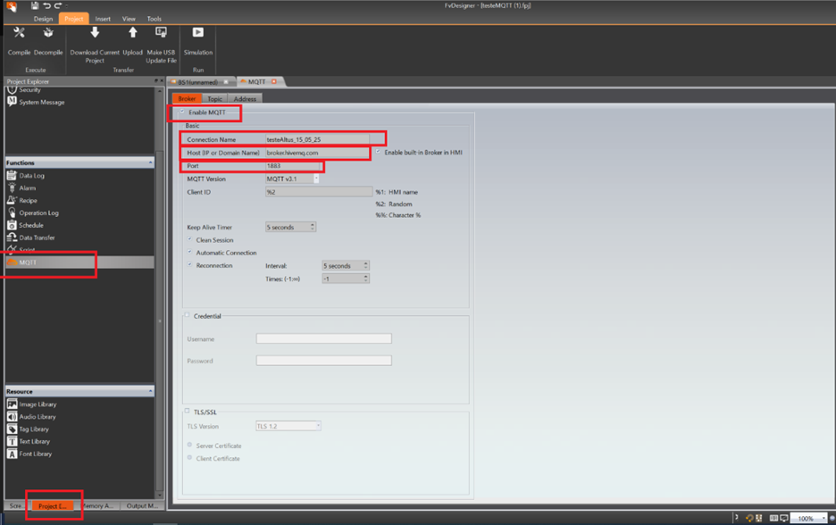Screen dimensions: 836x525
Task: Click the Compile tool icon
Action: 19,33
